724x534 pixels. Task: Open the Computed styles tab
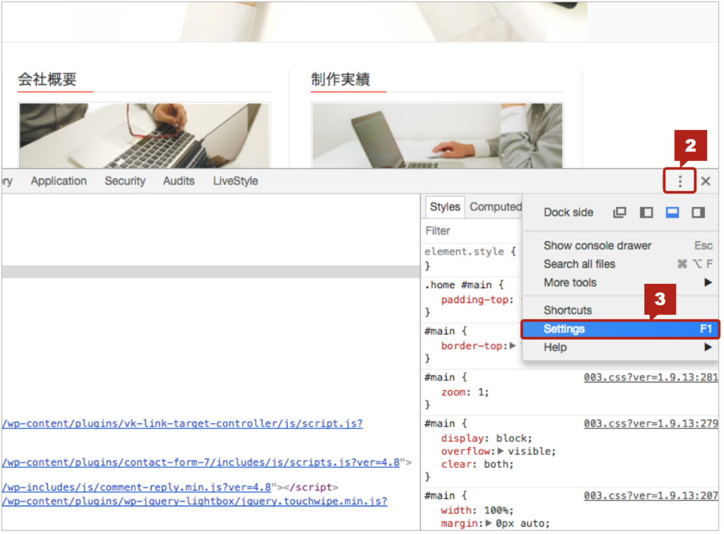(496, 207)
